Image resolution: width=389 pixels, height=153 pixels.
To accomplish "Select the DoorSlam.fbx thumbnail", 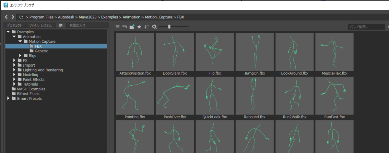I will 175,52.
